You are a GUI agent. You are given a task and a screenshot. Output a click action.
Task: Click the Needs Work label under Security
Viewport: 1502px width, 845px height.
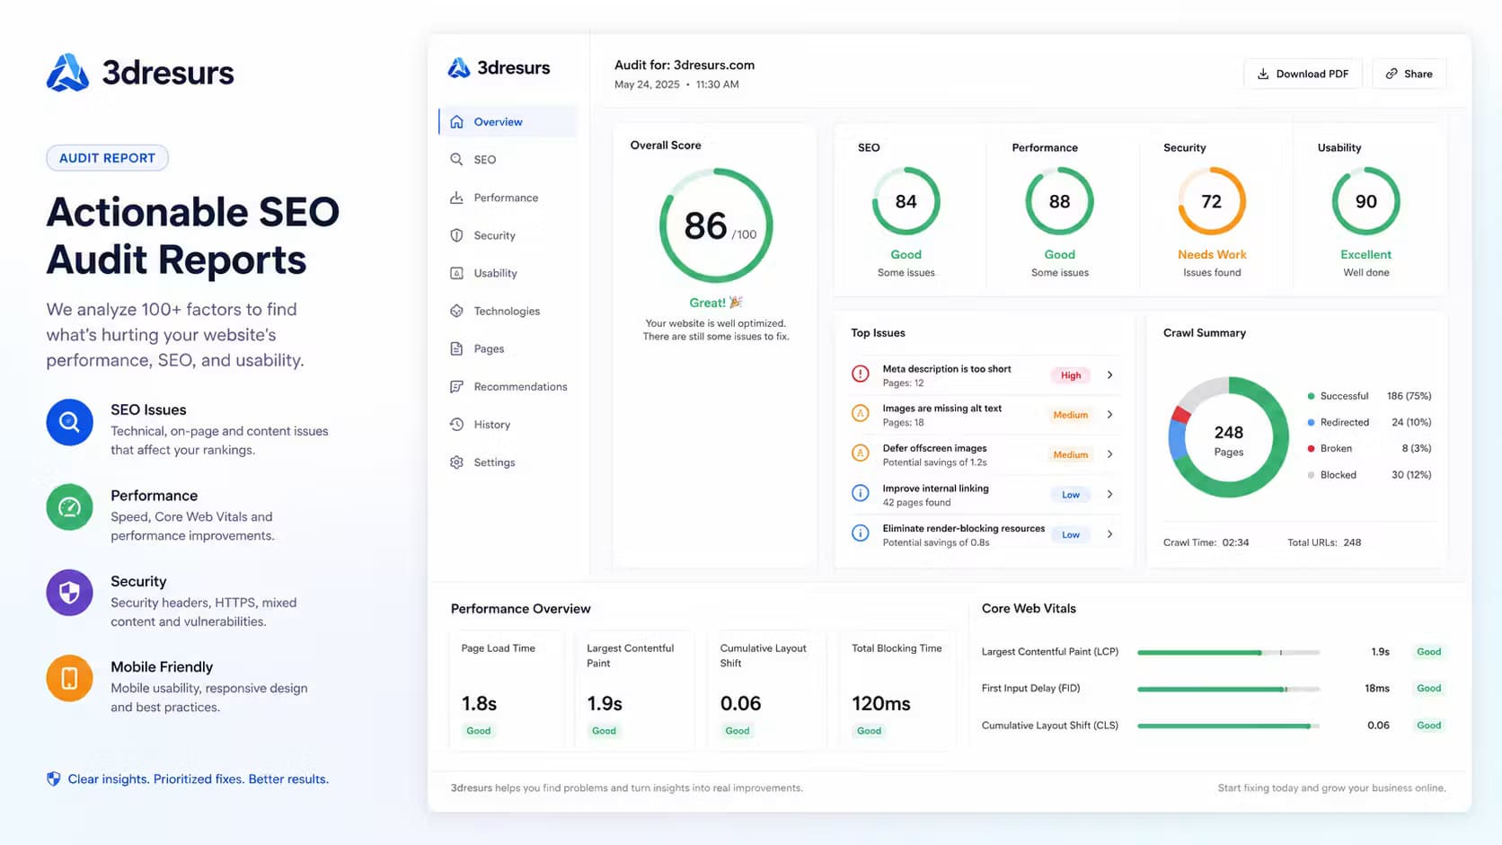coord(1212,254)
